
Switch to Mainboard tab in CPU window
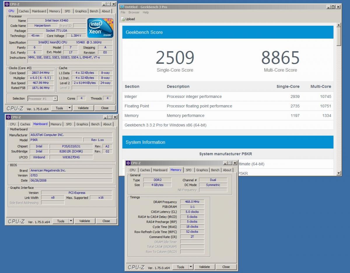click(39, 11)
